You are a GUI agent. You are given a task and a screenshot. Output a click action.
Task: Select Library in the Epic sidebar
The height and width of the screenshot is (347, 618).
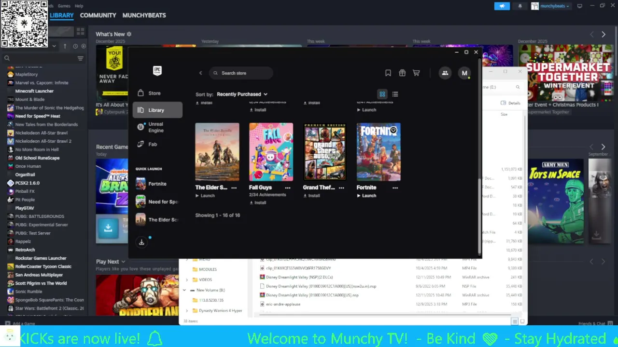[157, 110]
